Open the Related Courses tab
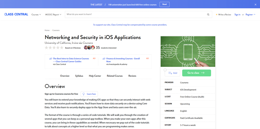 pos(115,76)
